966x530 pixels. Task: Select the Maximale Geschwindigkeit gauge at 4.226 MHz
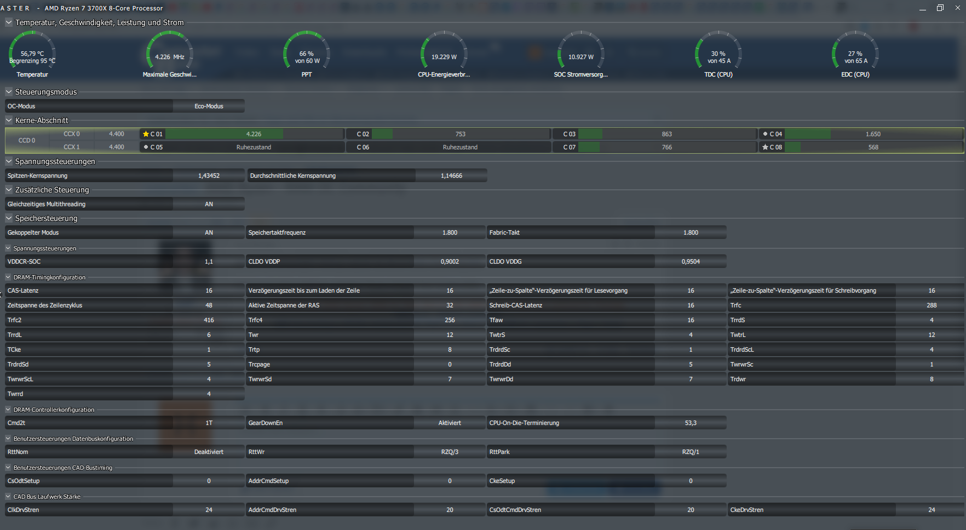click(x=170, y=54)
